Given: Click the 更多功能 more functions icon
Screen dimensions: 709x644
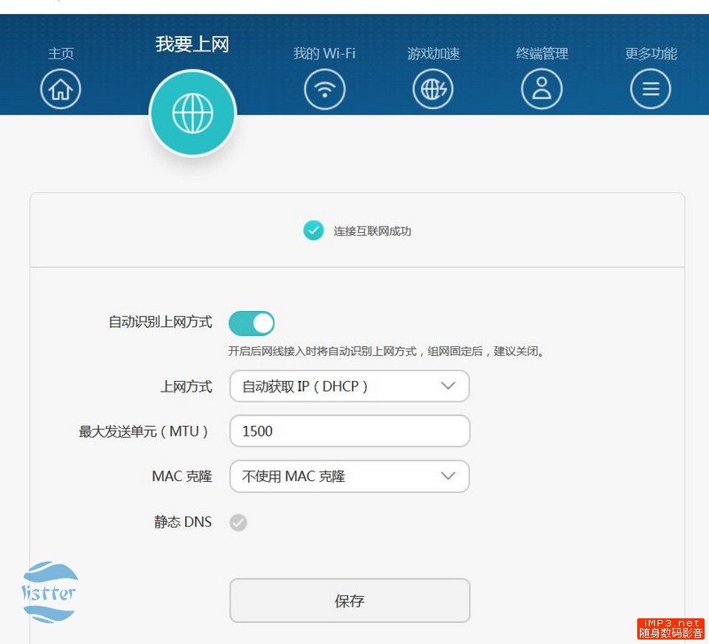Looking at the screenshot, I should pos(651,89).
